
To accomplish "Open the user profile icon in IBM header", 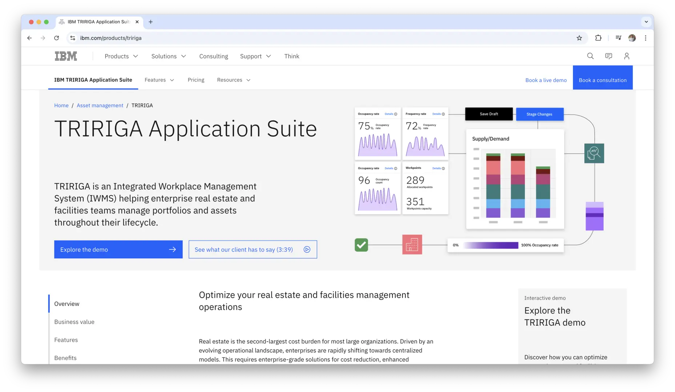I will coord(627,56).
